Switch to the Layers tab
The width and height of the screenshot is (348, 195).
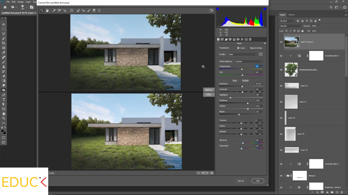click(x=282, y=15)
